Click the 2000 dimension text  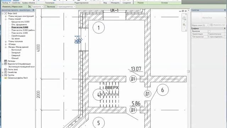38,94
